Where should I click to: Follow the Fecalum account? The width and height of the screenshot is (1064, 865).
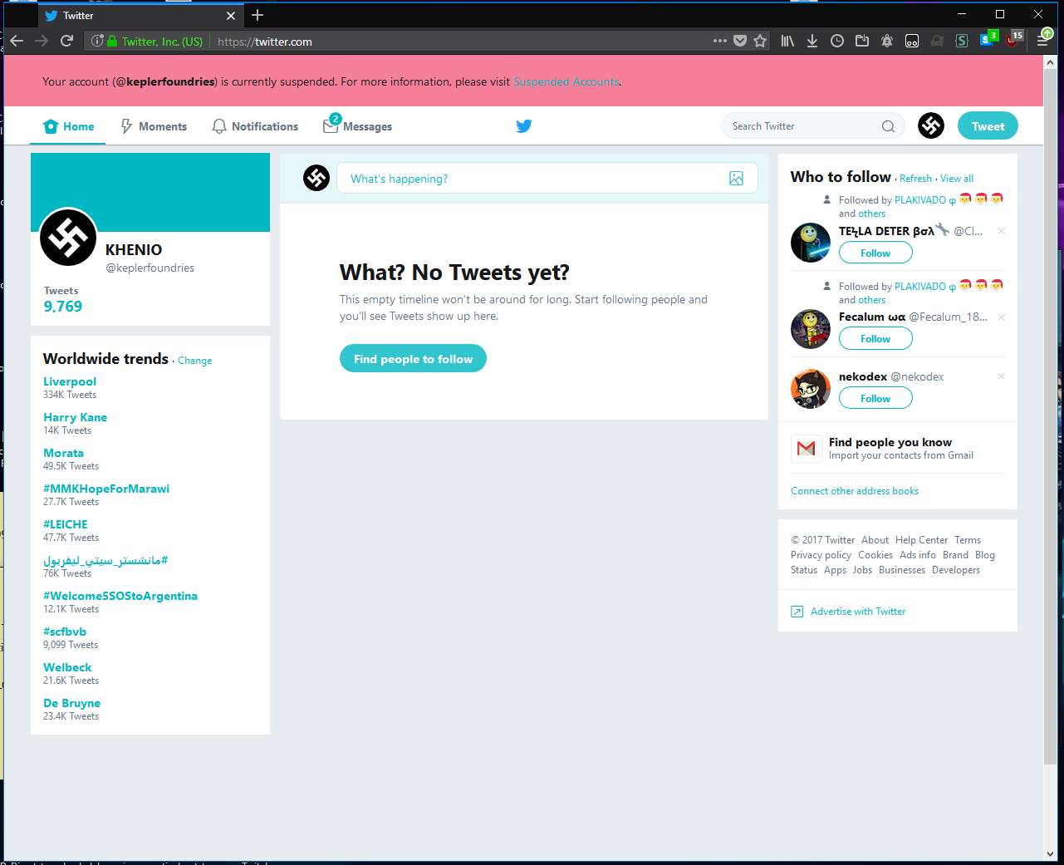click(x=875, y=338)
